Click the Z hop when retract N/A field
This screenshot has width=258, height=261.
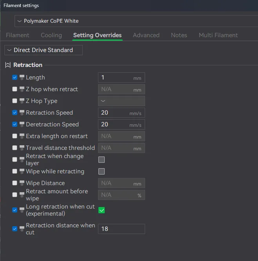pyautogui.click(x=122, y=89)
